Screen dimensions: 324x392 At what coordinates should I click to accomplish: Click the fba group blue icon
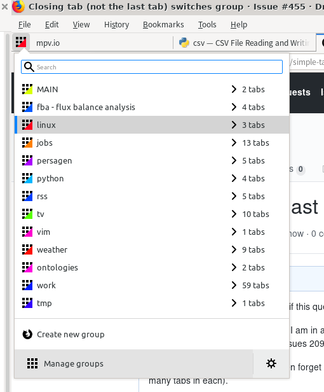(27, 107)
